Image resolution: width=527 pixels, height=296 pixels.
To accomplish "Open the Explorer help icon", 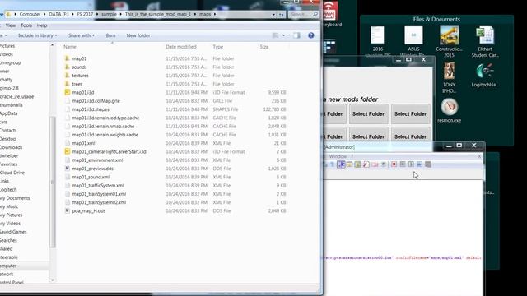I will (x=311, y=35).
